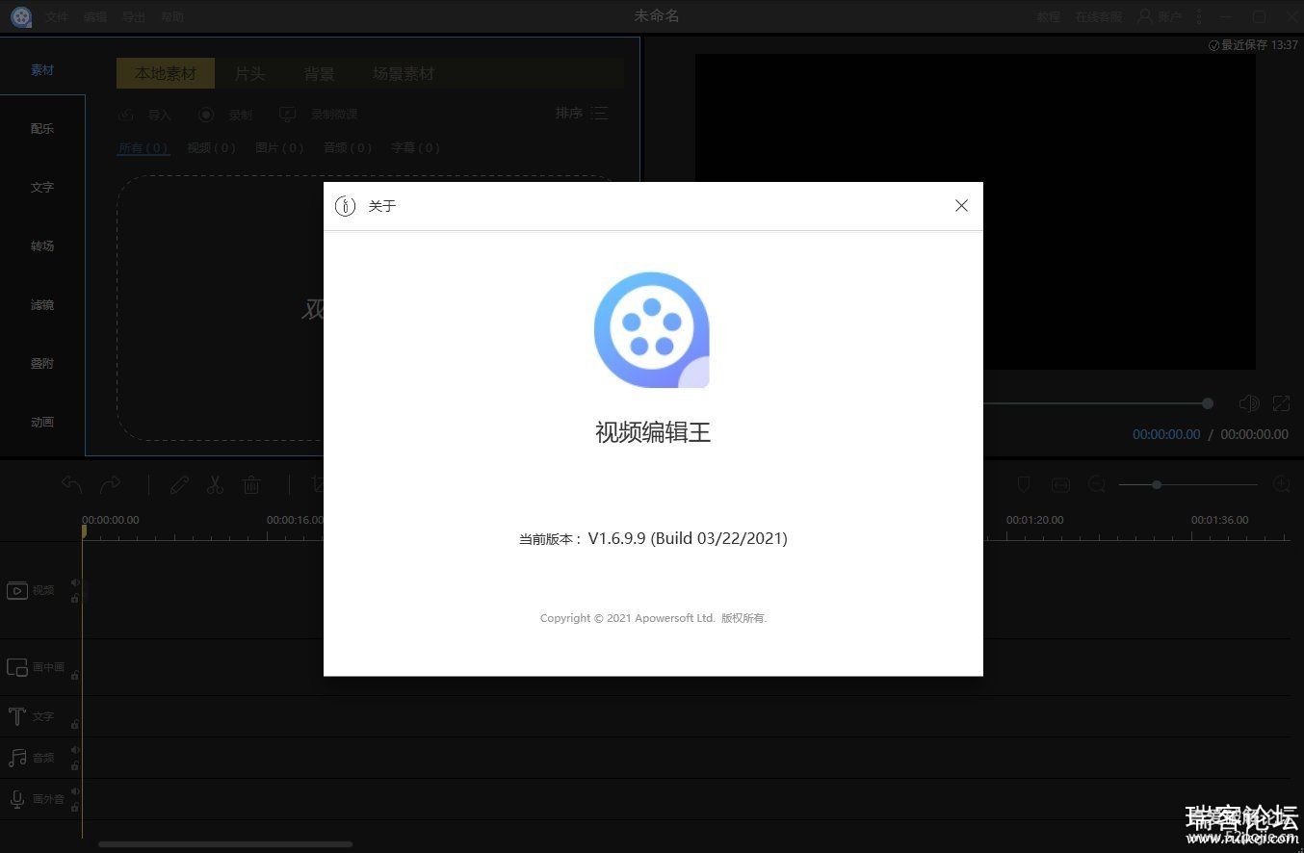Filter media by 图片 ( 0 )
1304x853 pixels.
[x=279, y=147]
